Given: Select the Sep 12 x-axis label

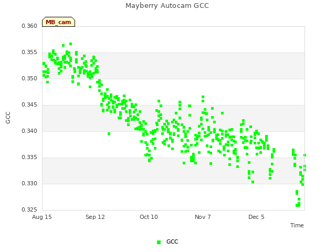Looking at the screenshot, I should 95,217.
